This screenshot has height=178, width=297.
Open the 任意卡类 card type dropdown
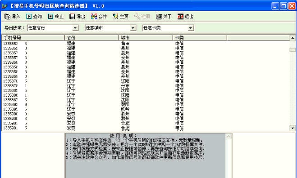(x=191, y=28)
